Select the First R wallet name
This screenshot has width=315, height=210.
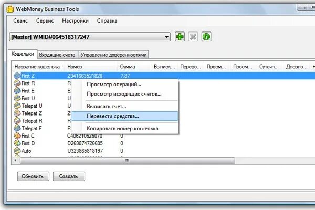pyautogui.click(x=28, y=83)
